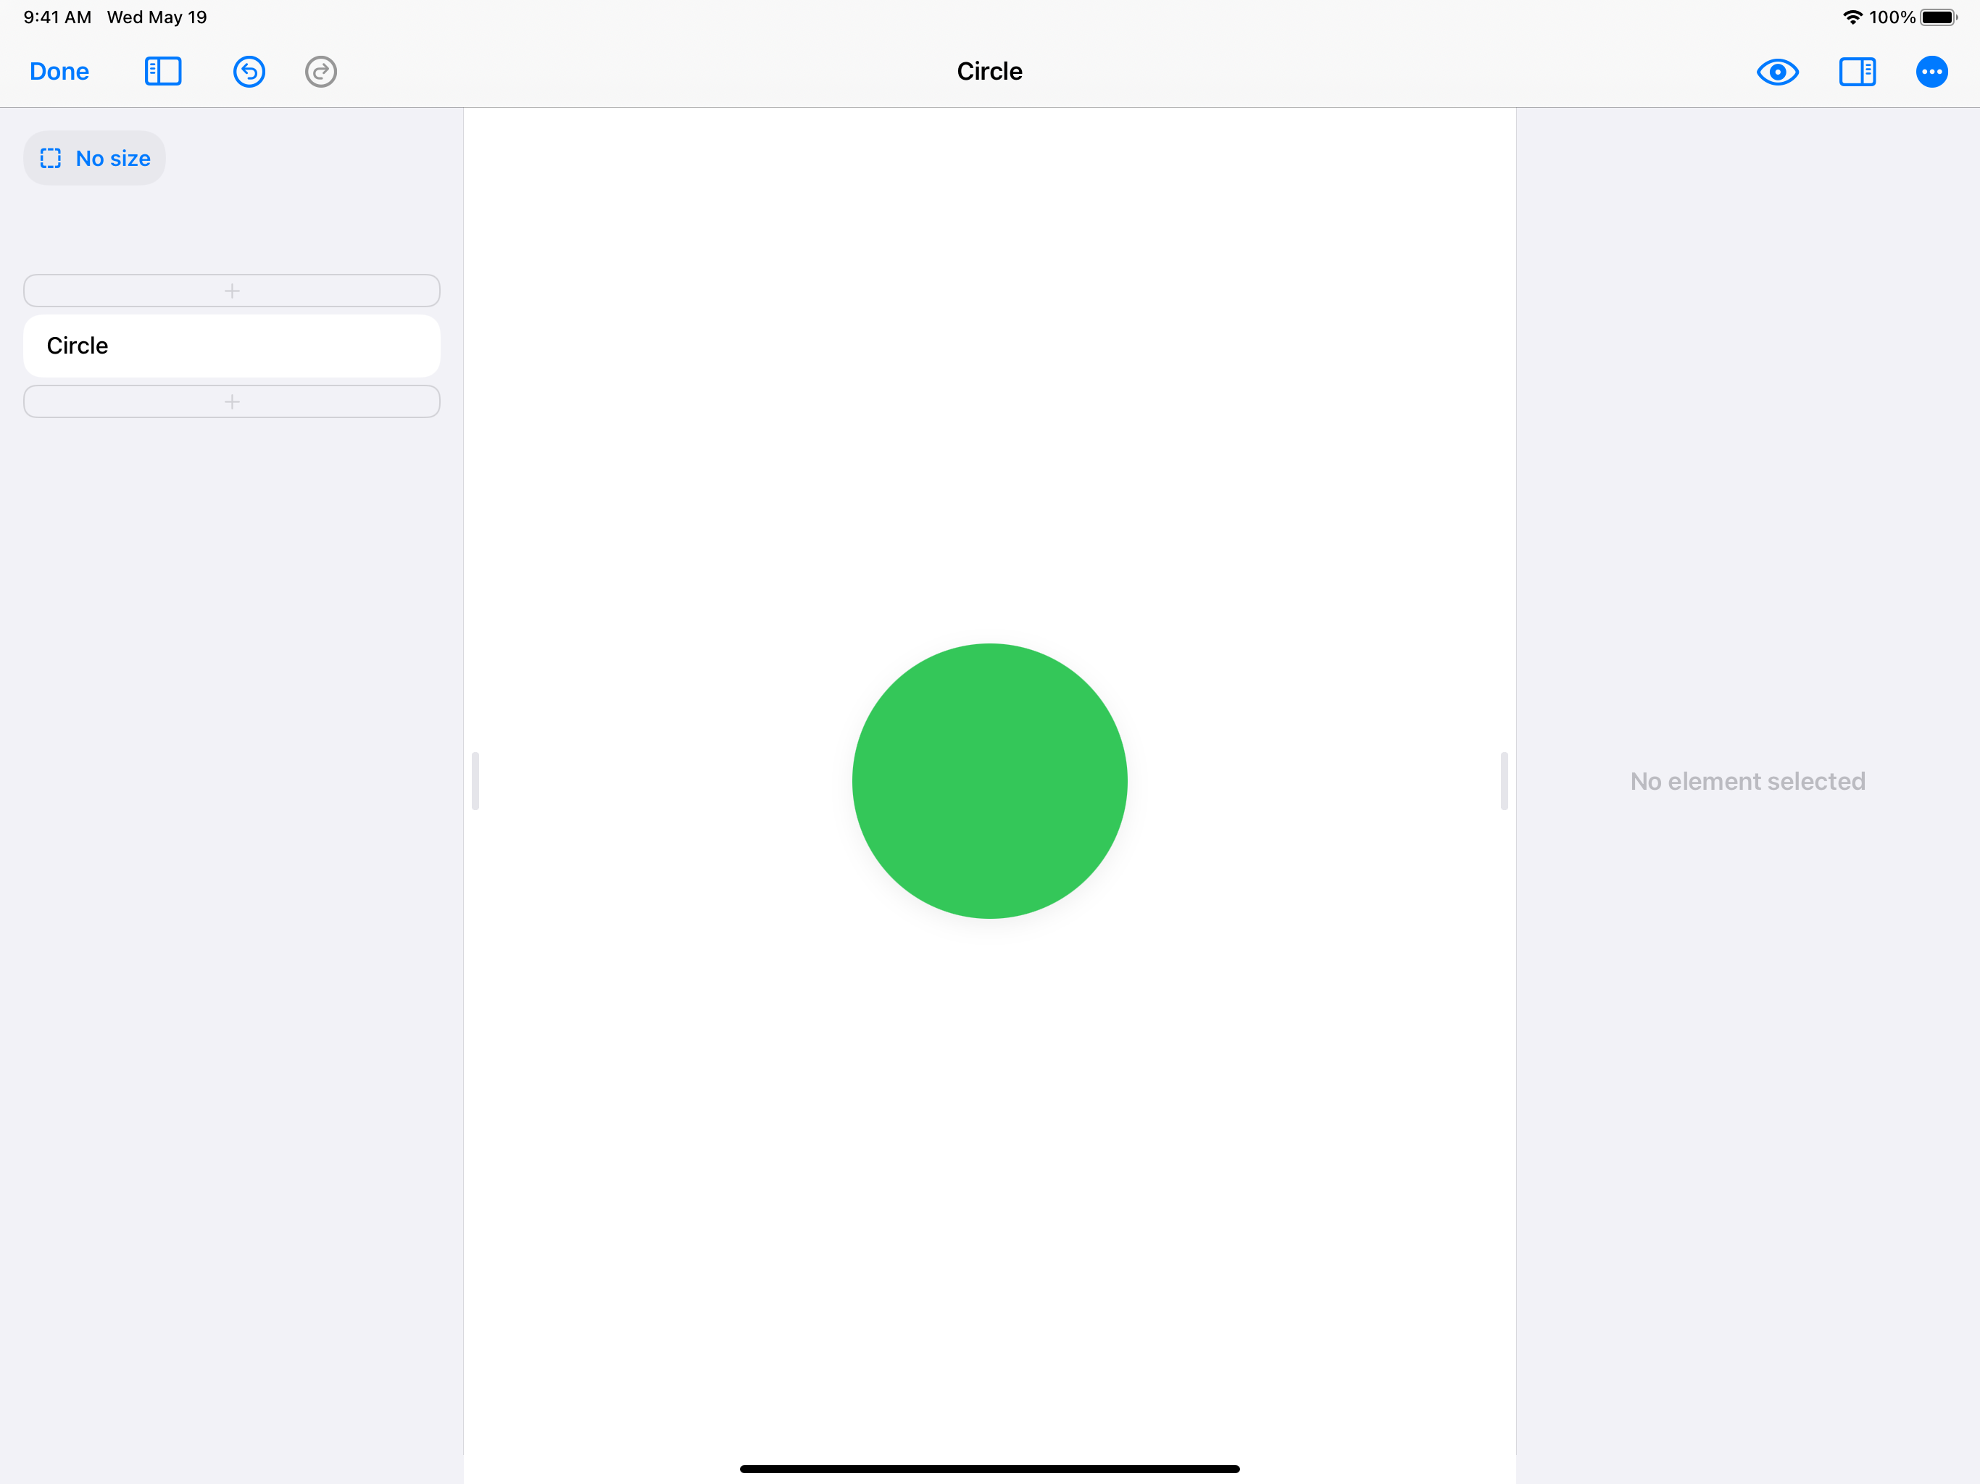This screenshot has width=1980, height=1484.
Task: Toggle the right inspector panel icon
Action: [1858, 72]
